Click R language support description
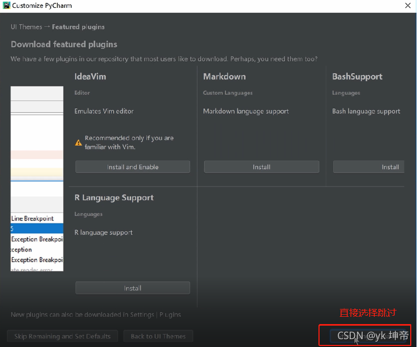The image size is (417, 347). coord(103,232)
